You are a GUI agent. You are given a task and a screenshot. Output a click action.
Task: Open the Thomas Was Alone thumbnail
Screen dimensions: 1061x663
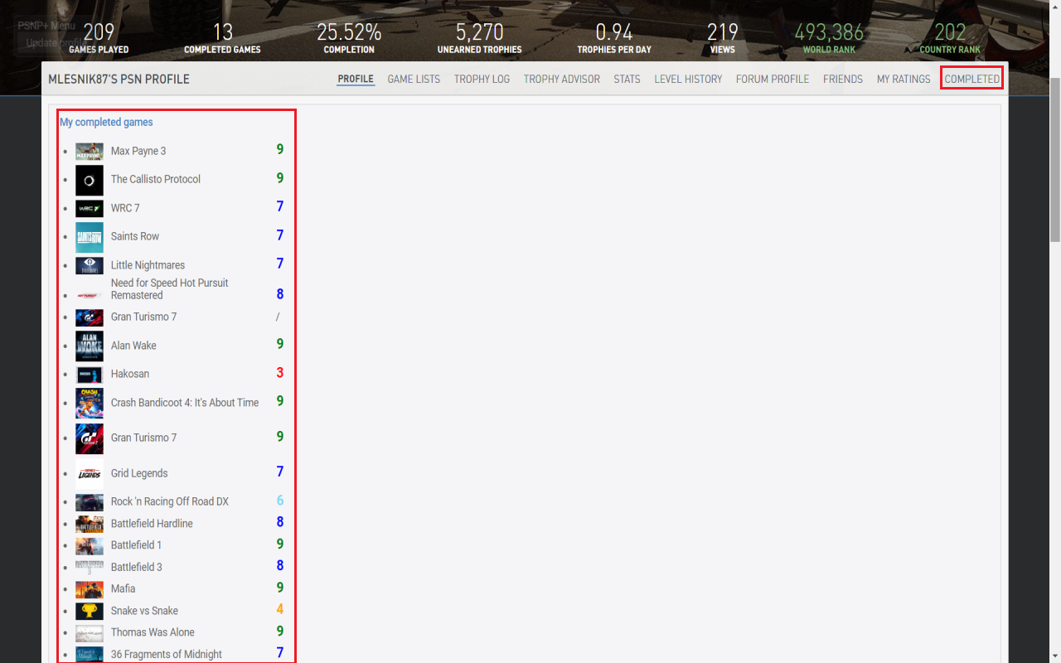90,633
